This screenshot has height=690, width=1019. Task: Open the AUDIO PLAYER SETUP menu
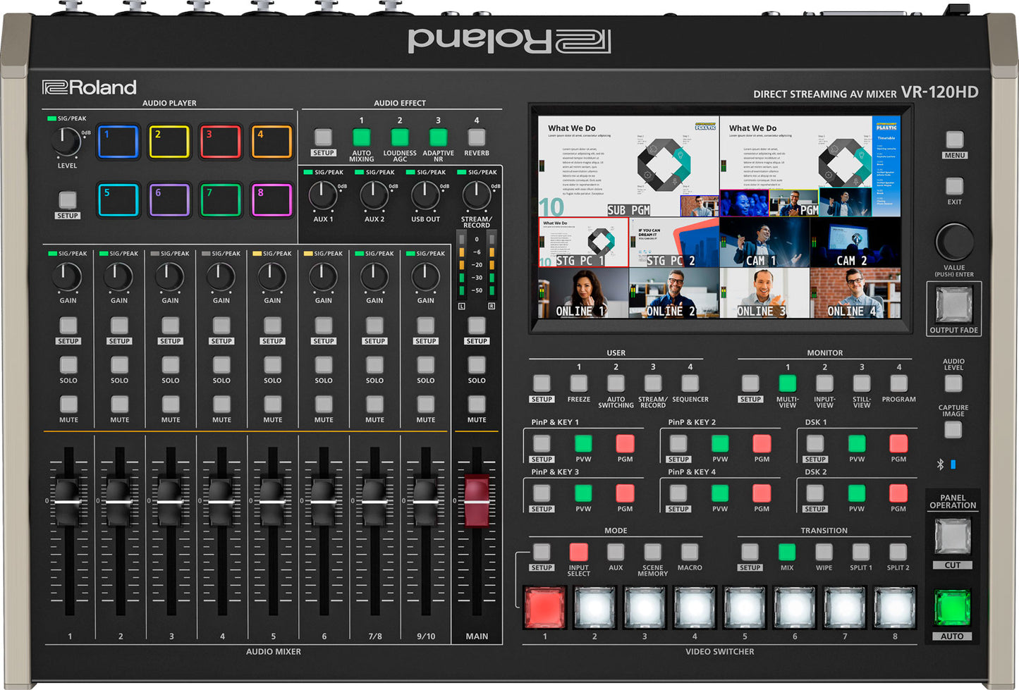click(68, 200)
